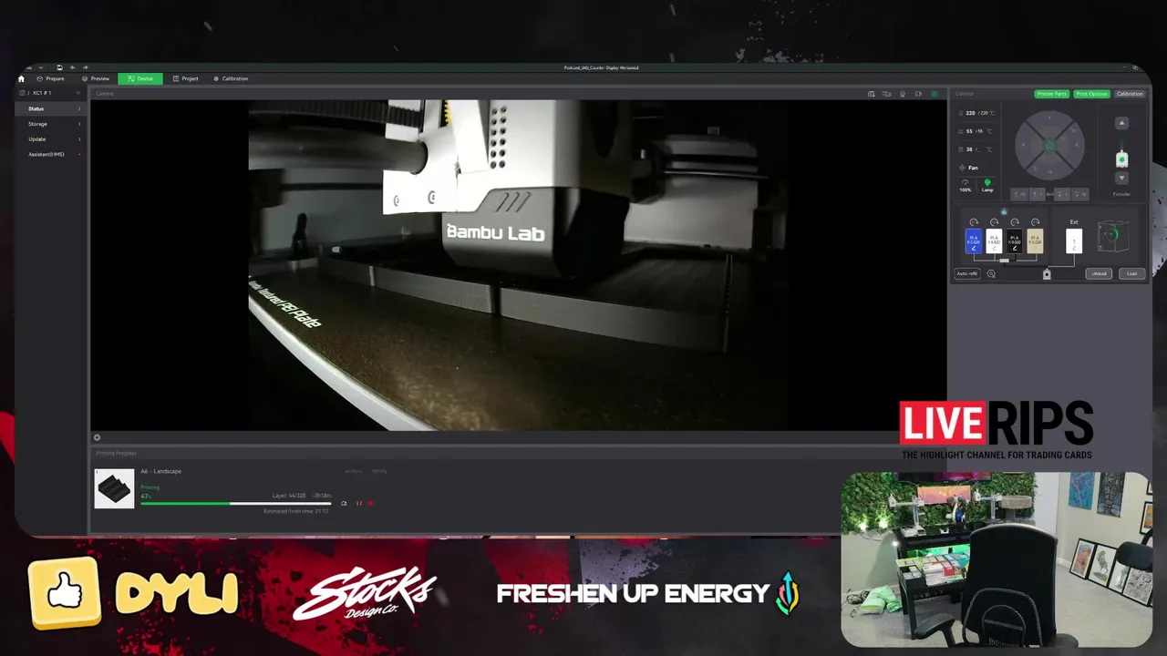1167x656 pixels.
Task: Expand the Update chevron arrow
Action: (79, 139)
